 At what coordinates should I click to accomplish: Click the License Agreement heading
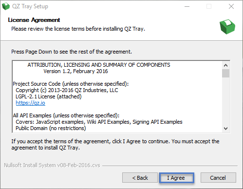click(x=34, y=20)
